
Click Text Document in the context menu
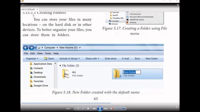pos(135,14)
